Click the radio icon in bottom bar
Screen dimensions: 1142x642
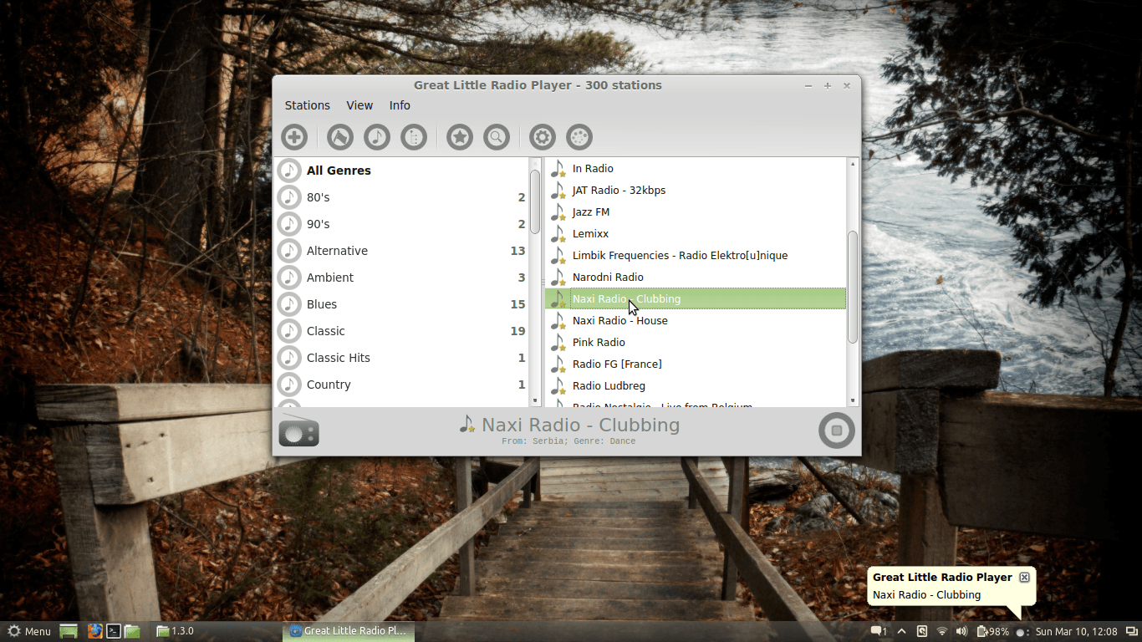tap(298, 431)
